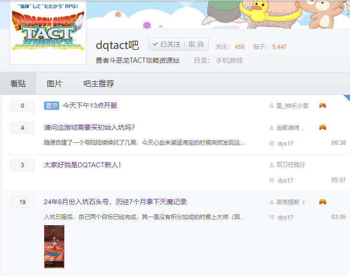Open author profile 金聚德烤...
The width and height of the screenshot is (350, 276).
coord(290,127)
